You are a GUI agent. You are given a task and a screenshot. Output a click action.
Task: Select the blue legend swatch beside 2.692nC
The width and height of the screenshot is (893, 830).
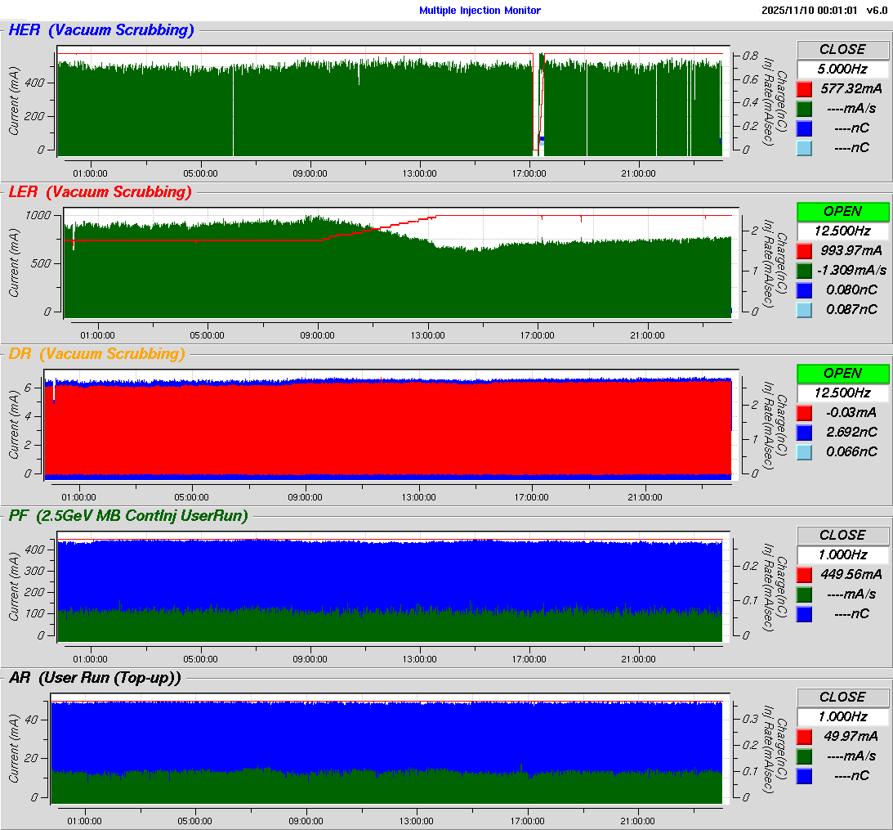(804, 432)
